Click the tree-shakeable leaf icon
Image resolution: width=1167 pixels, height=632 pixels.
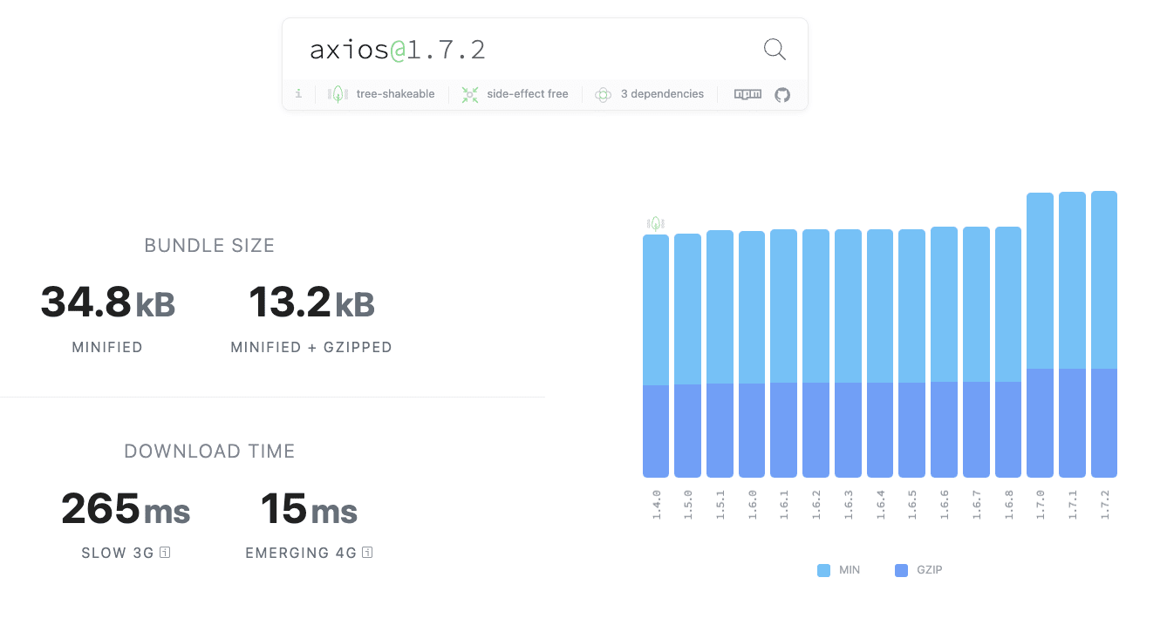coord(338,94)
